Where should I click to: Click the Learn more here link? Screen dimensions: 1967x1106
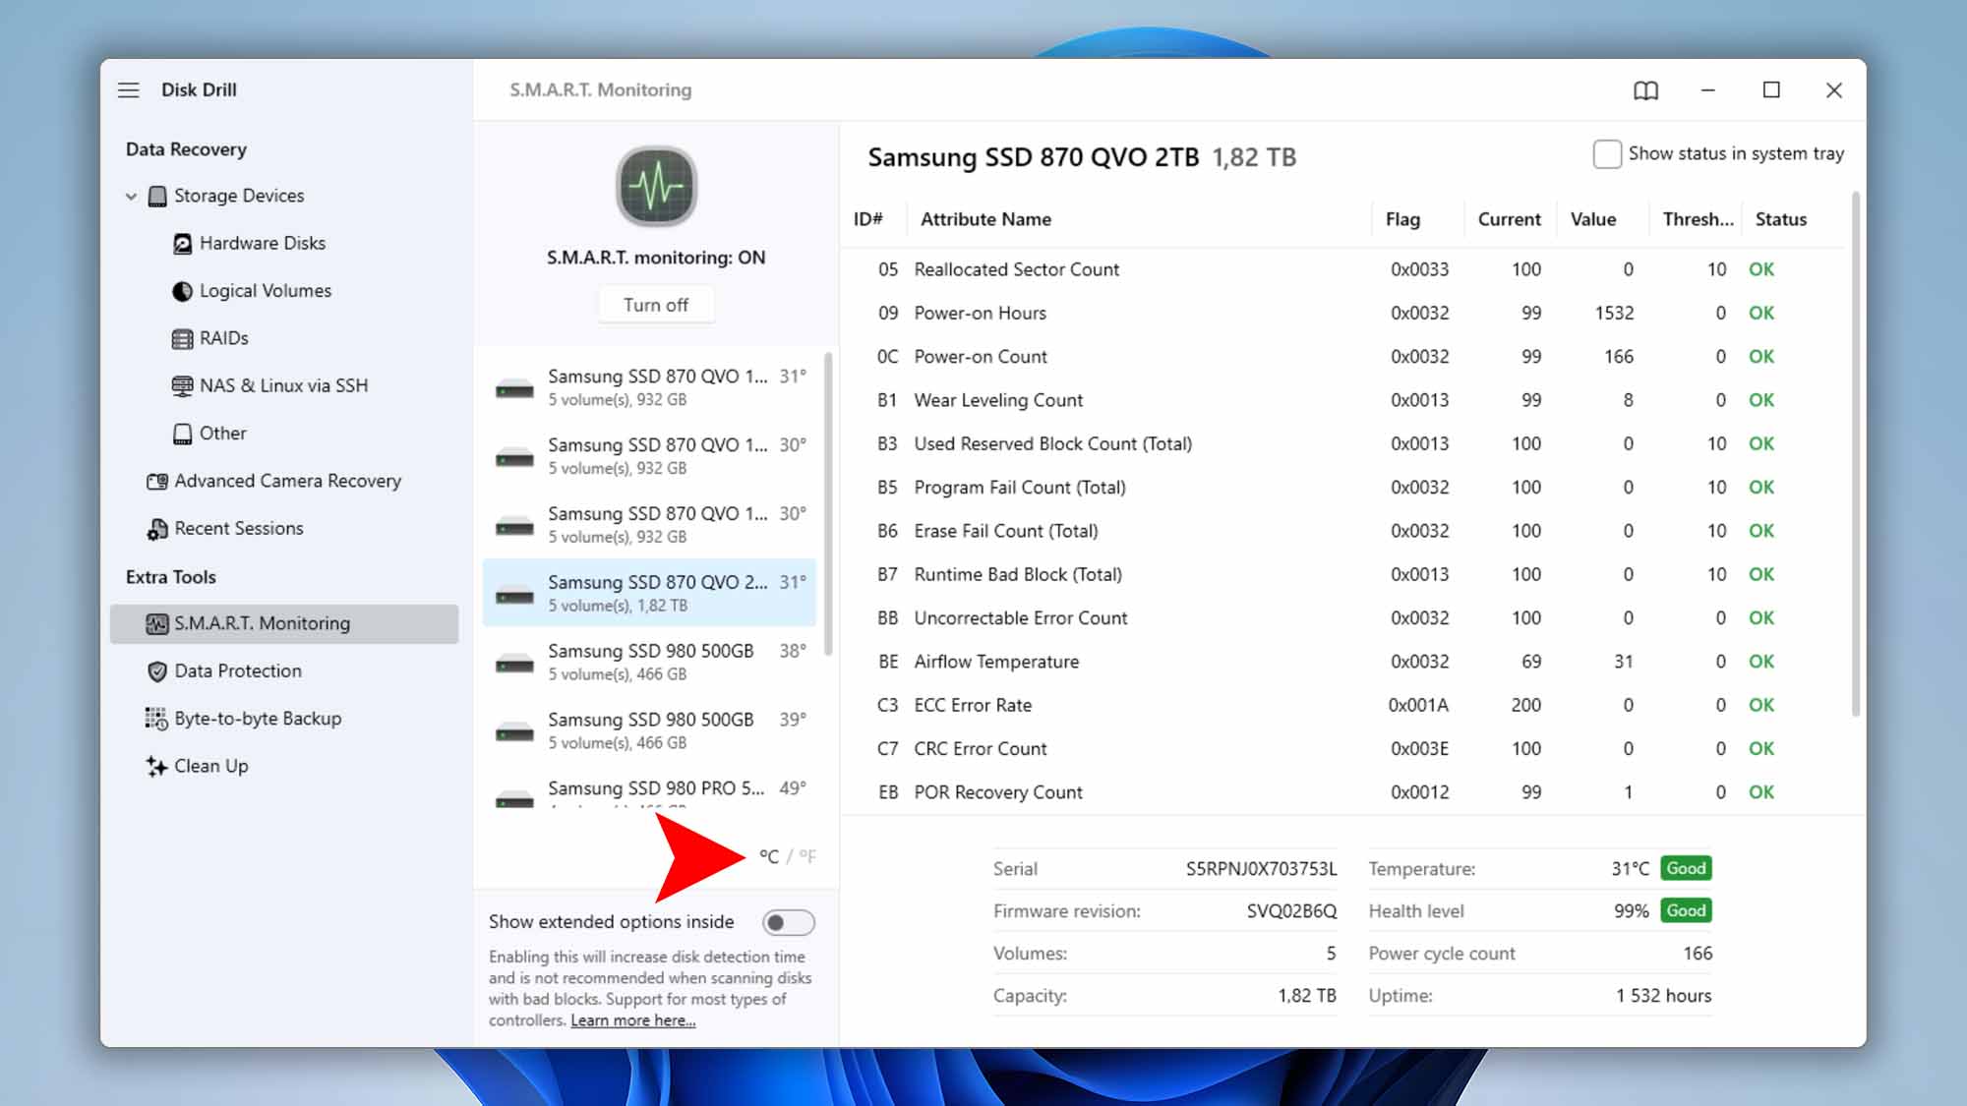click(631, 1019)
